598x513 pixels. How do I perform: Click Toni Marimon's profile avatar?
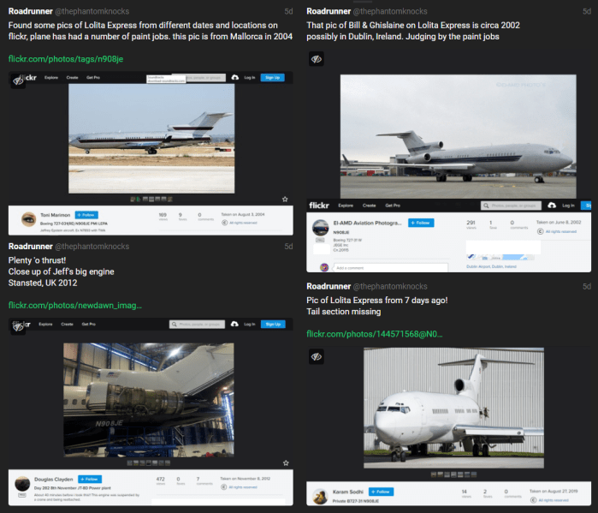pyautogui.click(x=28, y=219)
